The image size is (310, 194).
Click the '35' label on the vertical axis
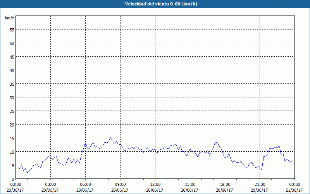12,84
